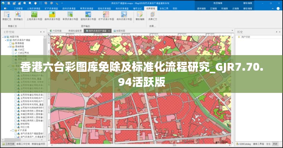The height and width of the screenshot is (148, 283).
Task: Close the 历史 history panel
Action: tap(280, 32)
